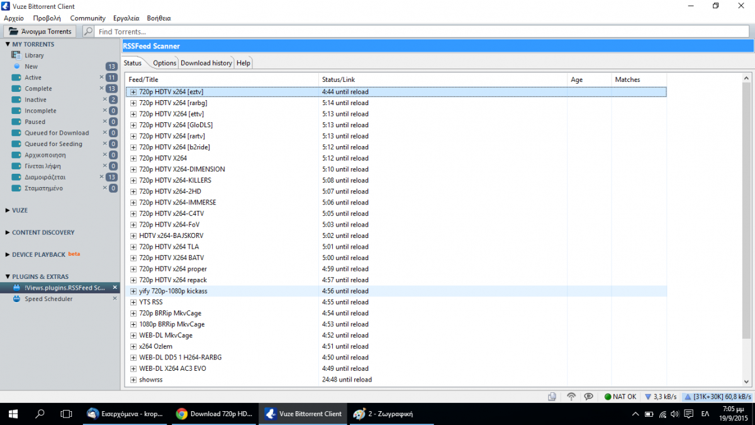Expand the VUZE sidebar section

coord(8,210)
